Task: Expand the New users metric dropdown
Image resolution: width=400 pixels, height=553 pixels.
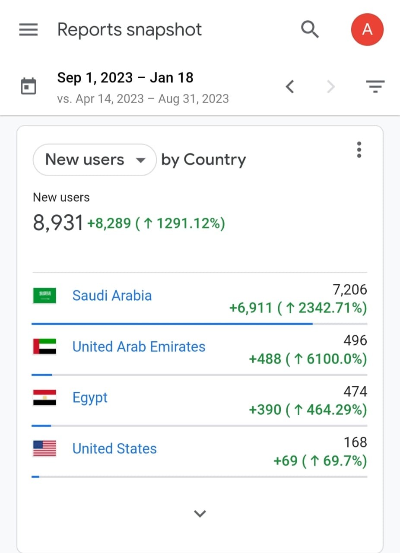Action: click(95, 160)
